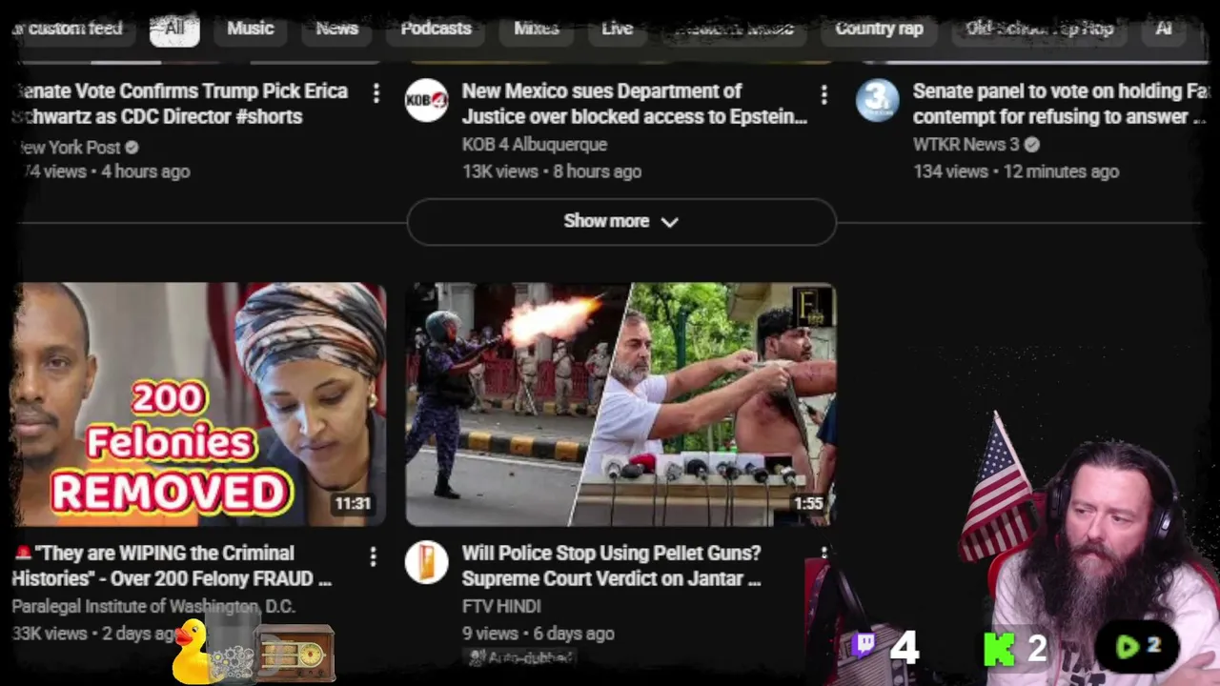Select the Music filter chip
This screenshot has width=1220, height=686.
coord(251,29)
